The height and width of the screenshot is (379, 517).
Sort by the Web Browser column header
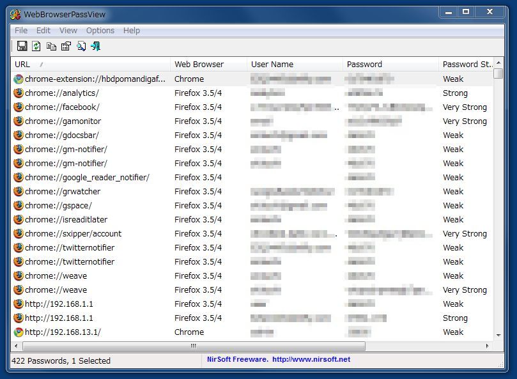tap(208, 65)
